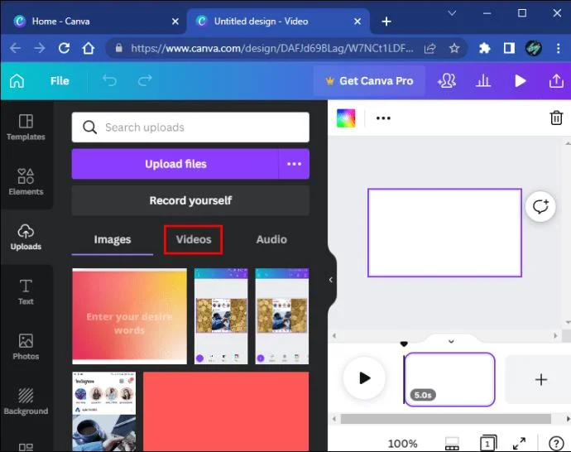Collapse the side panel with the arrow handle
Image resolution: width=571 pixels, height=452 pixels.
point(331,280)
